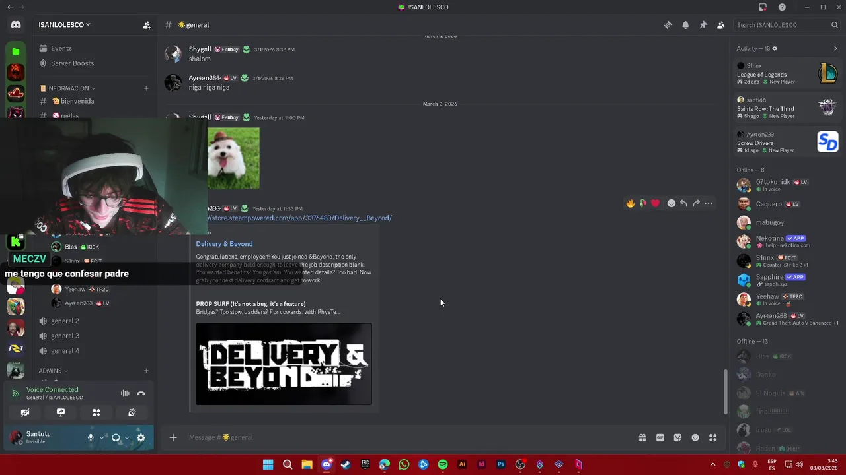Reply to the message with arrow icon
846x475 pixels.
pos(683,203)
